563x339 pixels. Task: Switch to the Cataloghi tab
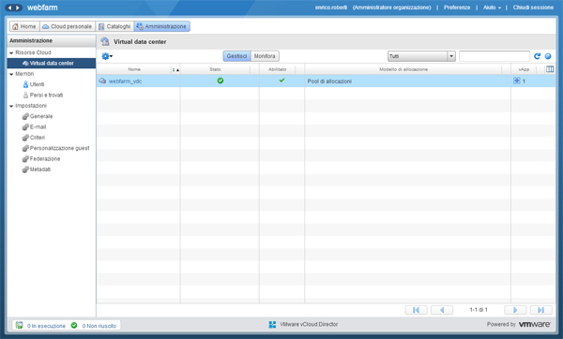coord(114,26)
